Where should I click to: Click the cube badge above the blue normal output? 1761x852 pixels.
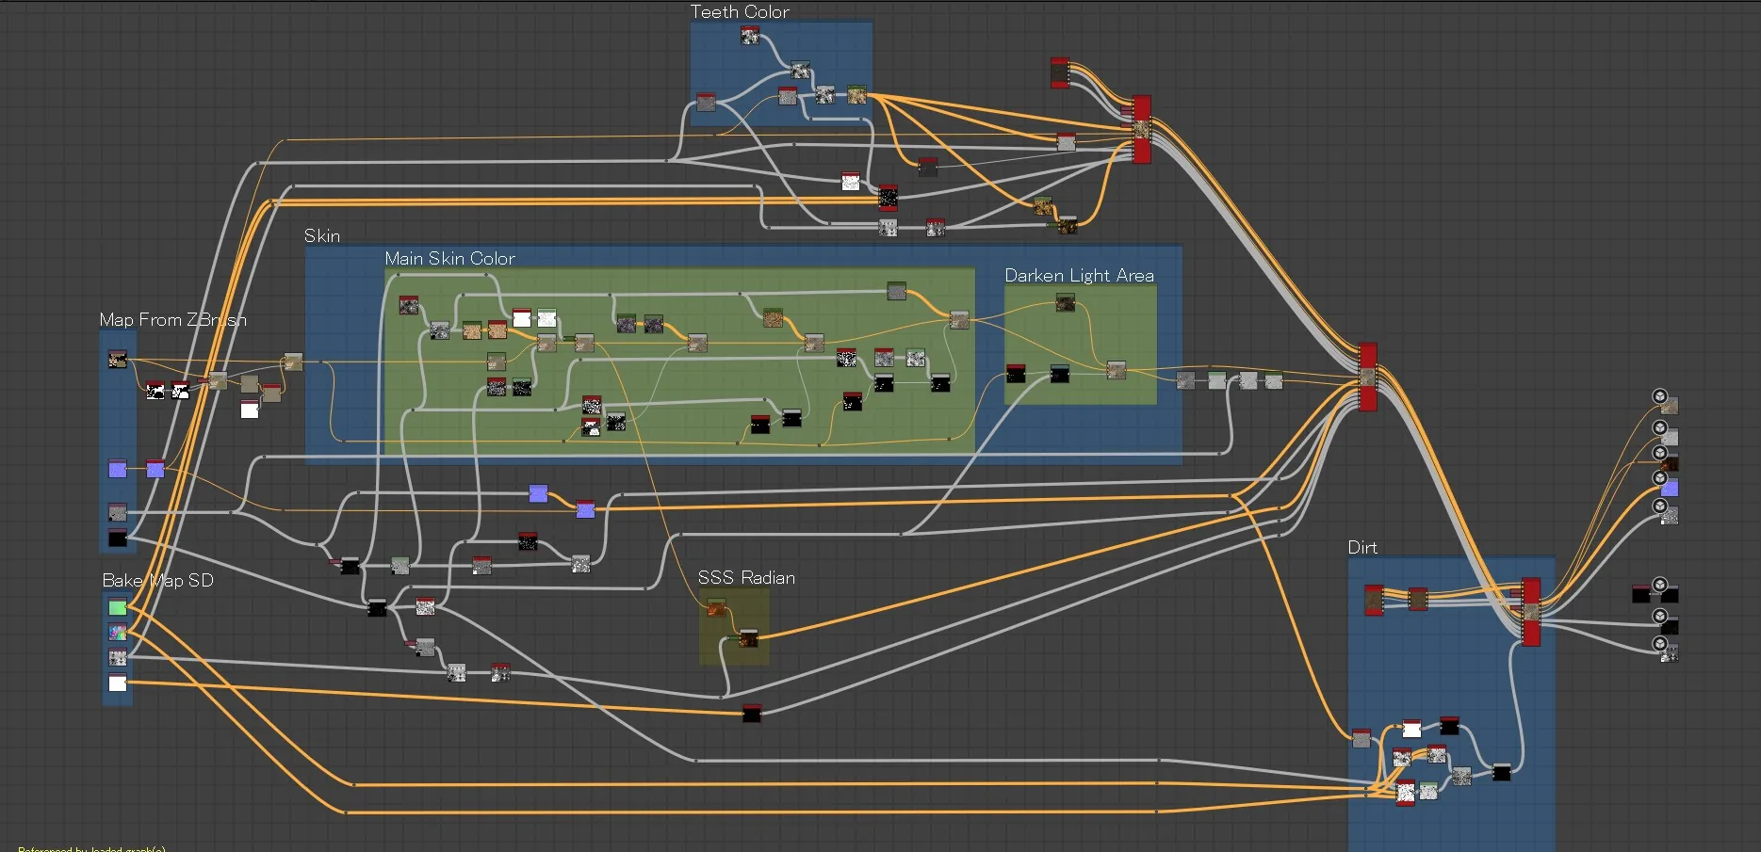(x=1660, y=478)
